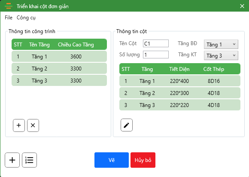Viewport: 249px width, 177px height.
Task: Select the column row with 220*220 section
Action: click(x=180, y=105)
